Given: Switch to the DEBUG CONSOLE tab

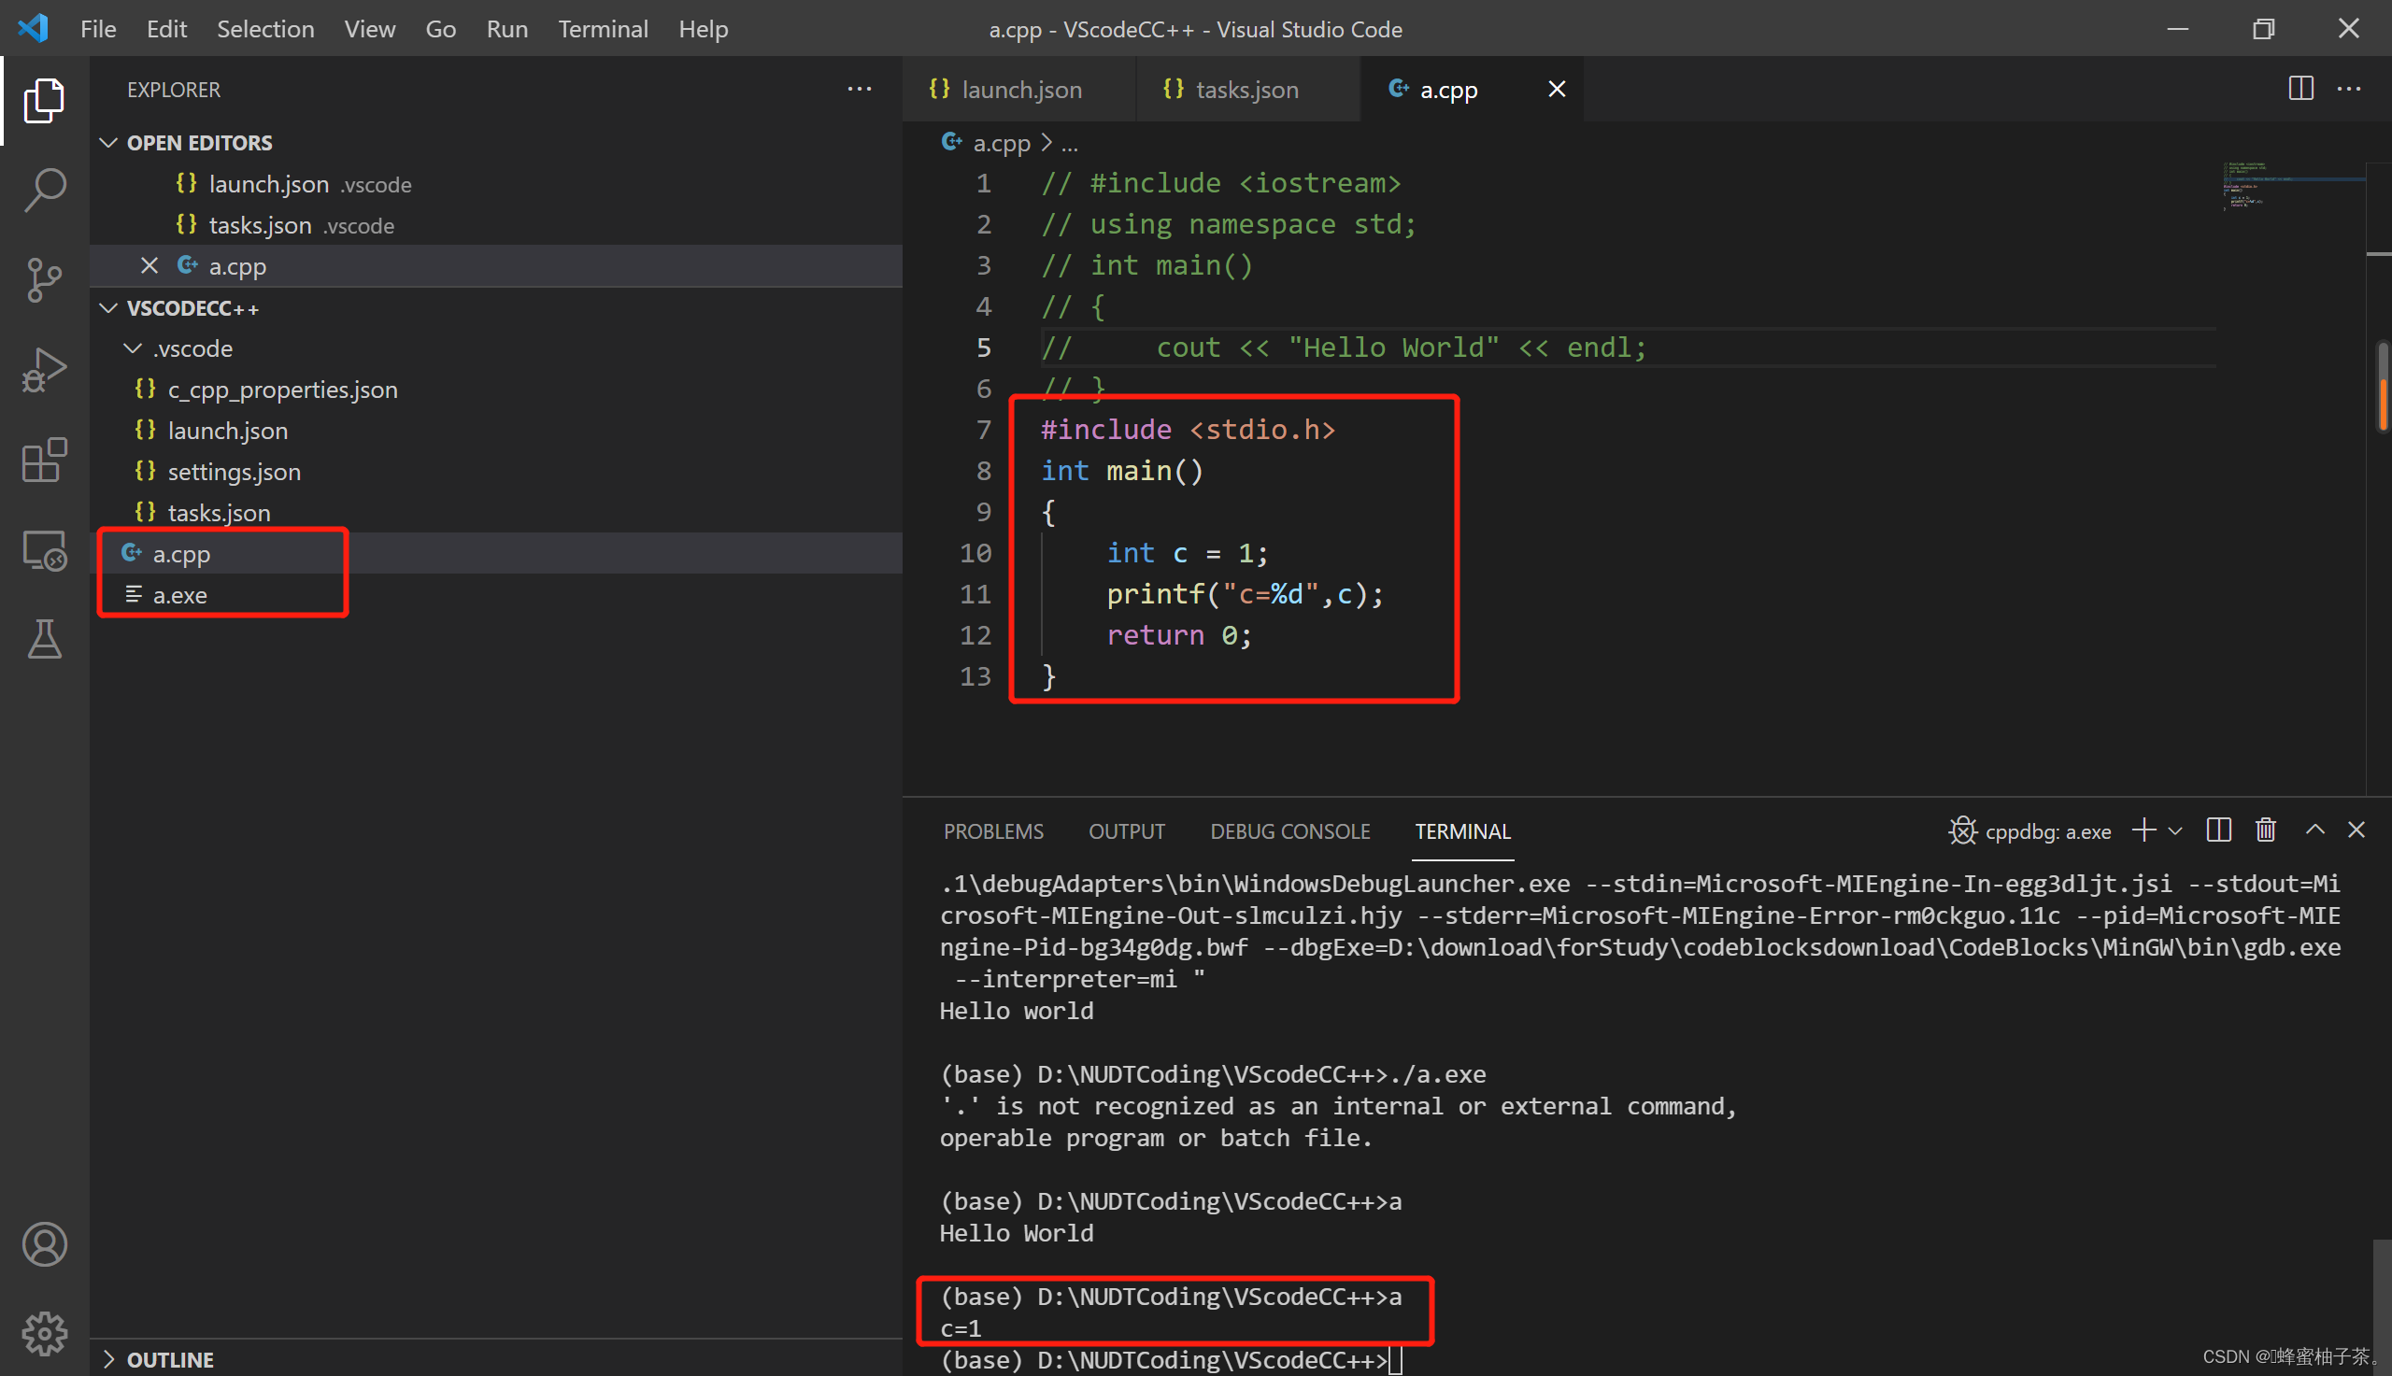Looking at the screenshot, I should point(1289,831).
